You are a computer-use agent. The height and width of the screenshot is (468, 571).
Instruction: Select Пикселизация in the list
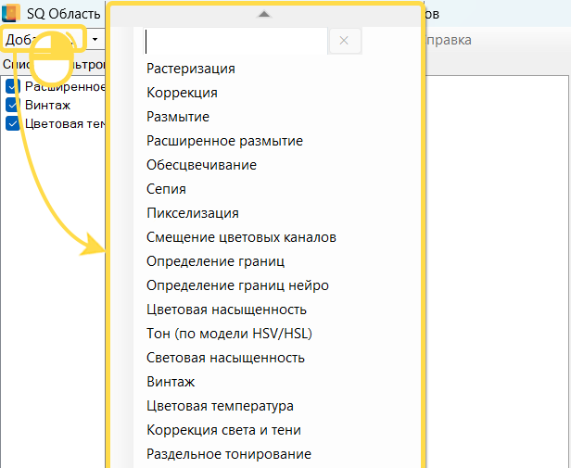(x=193, y=213)
